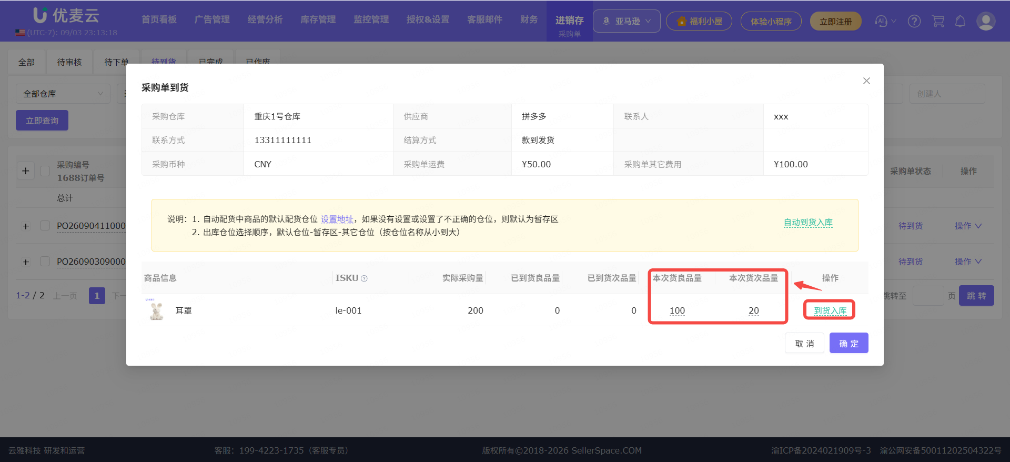Click the 耳罩 product thumbnail
The height and width of the screenshot is (462, 1010).
tap(156, 310)
